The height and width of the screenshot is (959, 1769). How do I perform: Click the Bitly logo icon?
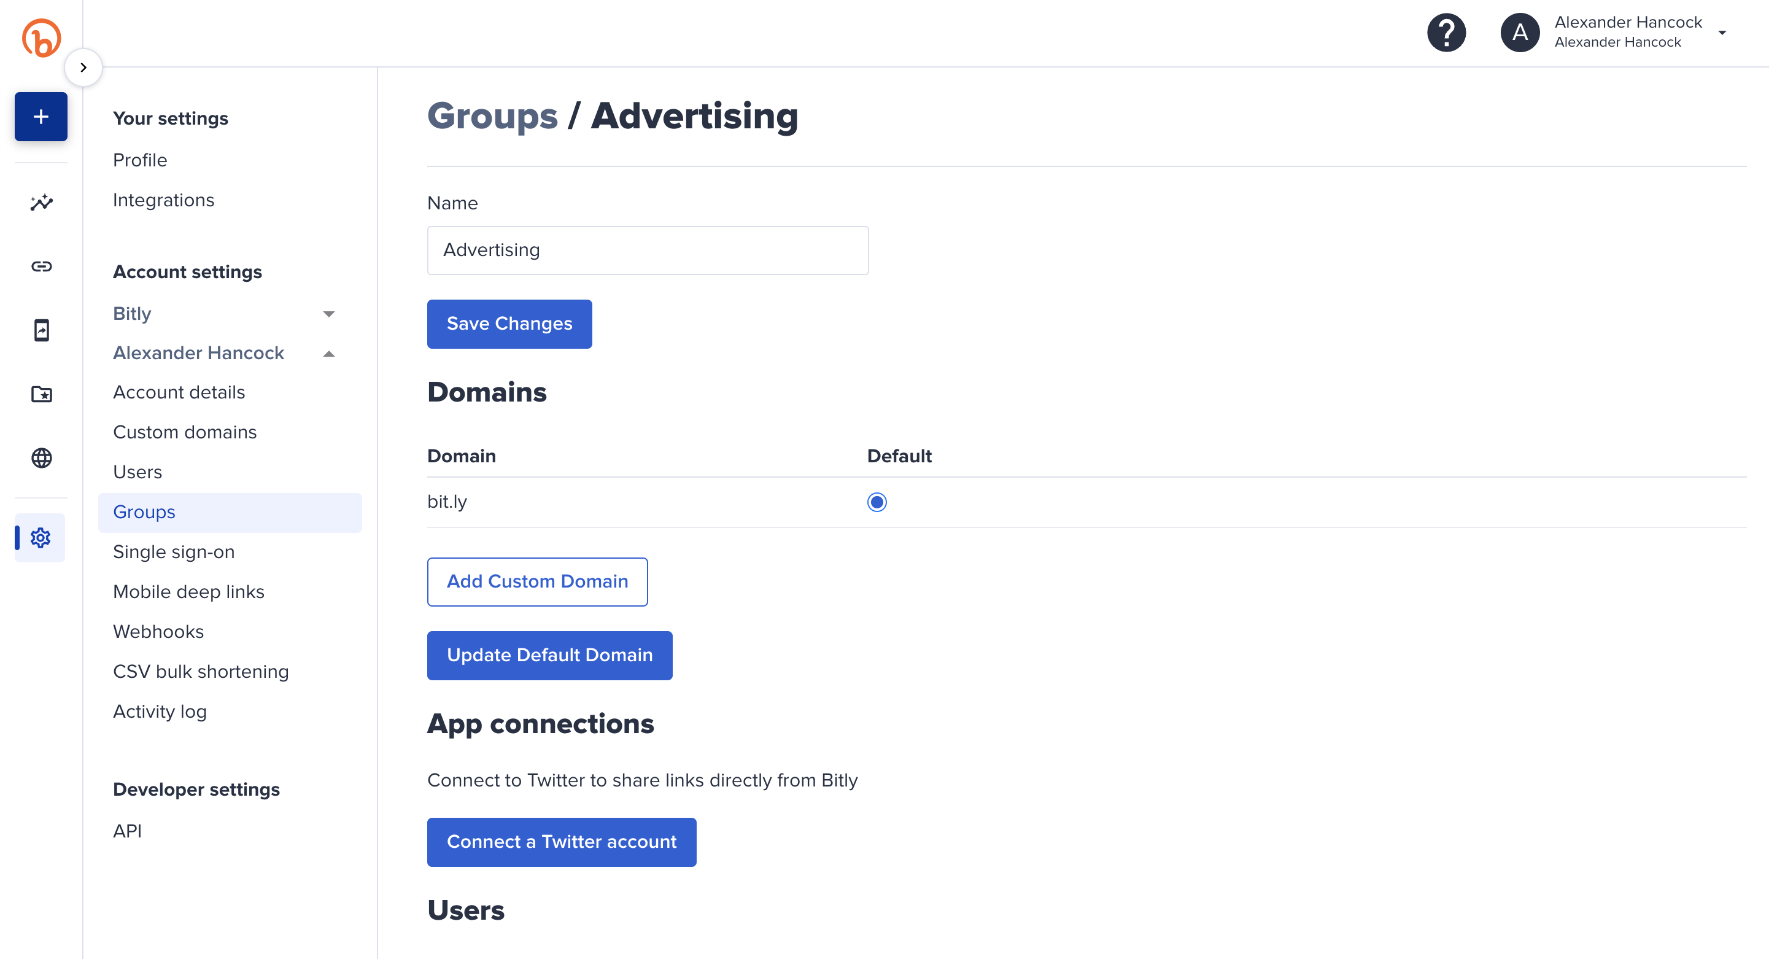41,38
